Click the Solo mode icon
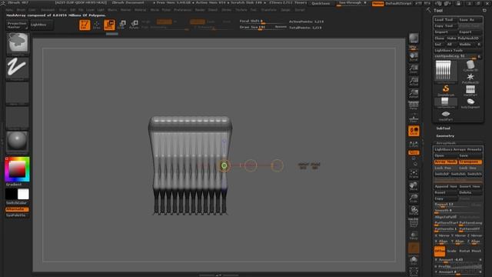This screenshot has height=277, width=492. pyautogui.click(x=414, y=260)
